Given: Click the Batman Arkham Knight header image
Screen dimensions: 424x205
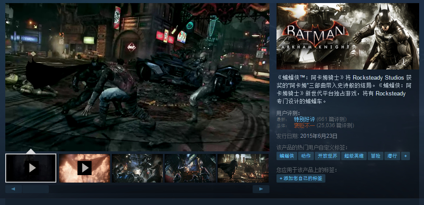Looking at the screenshot, I should 348,36.
